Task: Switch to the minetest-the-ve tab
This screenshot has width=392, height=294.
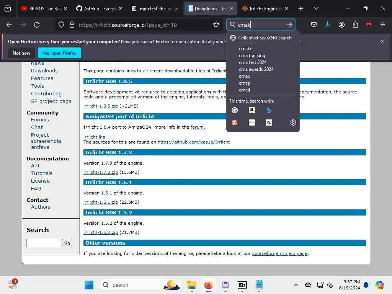Action: (155, 9)
